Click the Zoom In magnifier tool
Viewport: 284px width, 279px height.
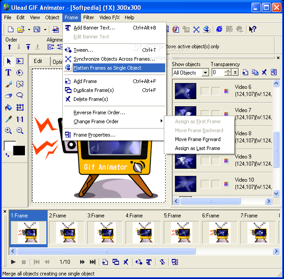click(x=8, y=131)
